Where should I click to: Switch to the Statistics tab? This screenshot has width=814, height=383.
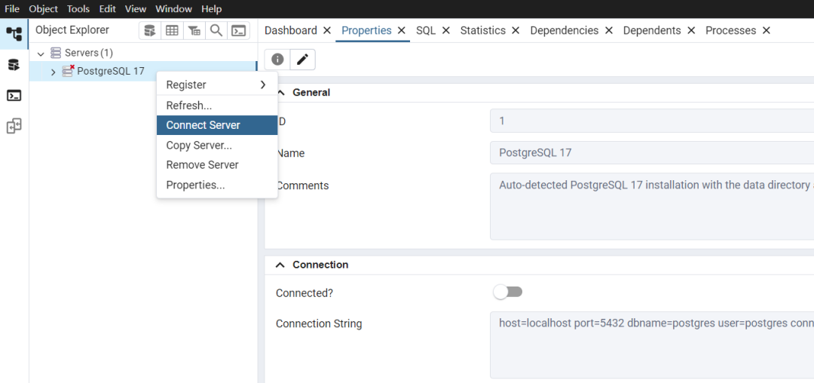[483, 31]
